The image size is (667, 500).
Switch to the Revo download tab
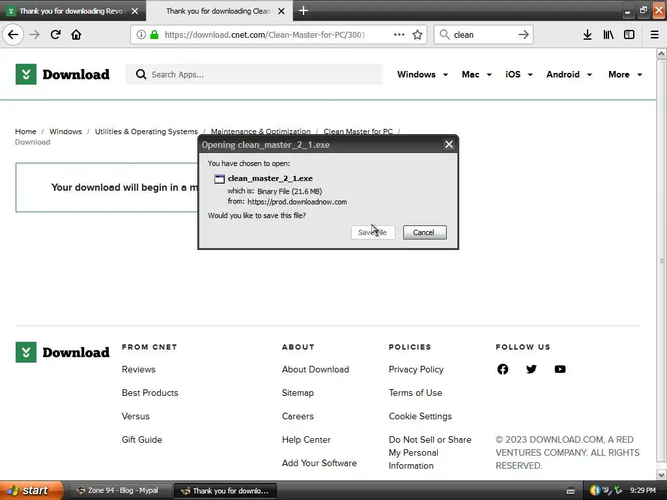click(72, 11)
